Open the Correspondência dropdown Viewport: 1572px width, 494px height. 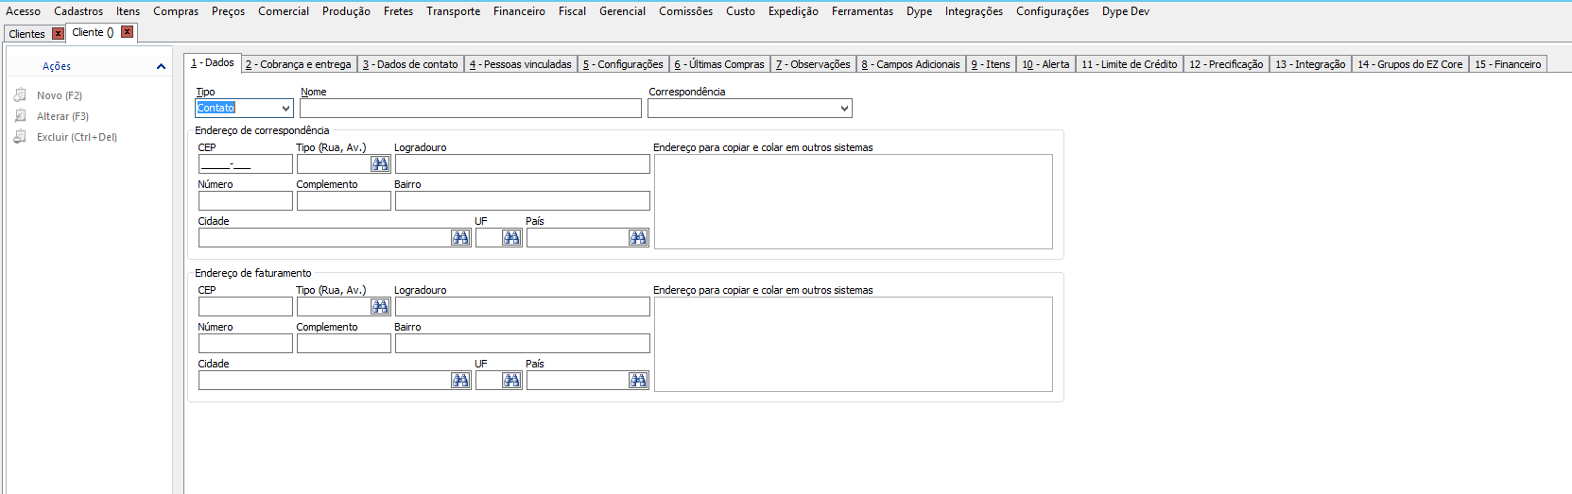[844, 109]
